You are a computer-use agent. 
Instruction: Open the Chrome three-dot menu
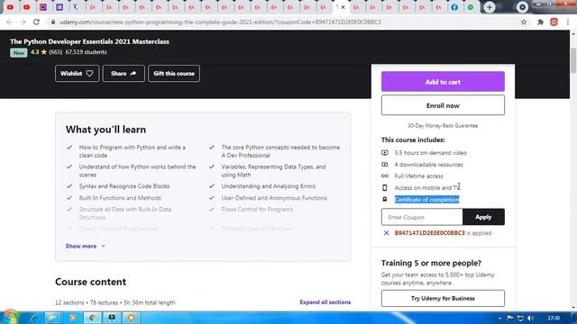pos(568,22)
